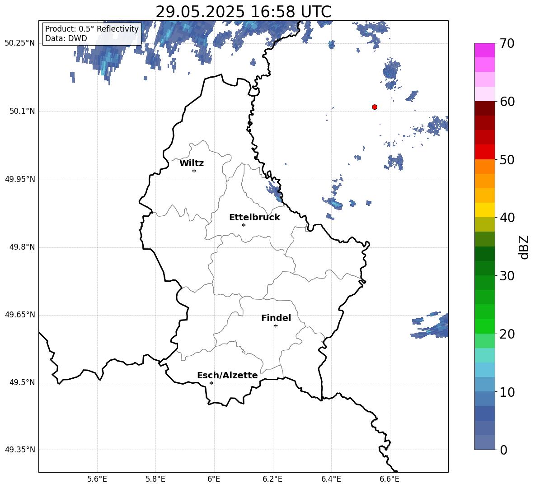This screenshot has height=488, width=535.
Task: Click the 6.4°E longitude label
Action: tap(331, 479)
